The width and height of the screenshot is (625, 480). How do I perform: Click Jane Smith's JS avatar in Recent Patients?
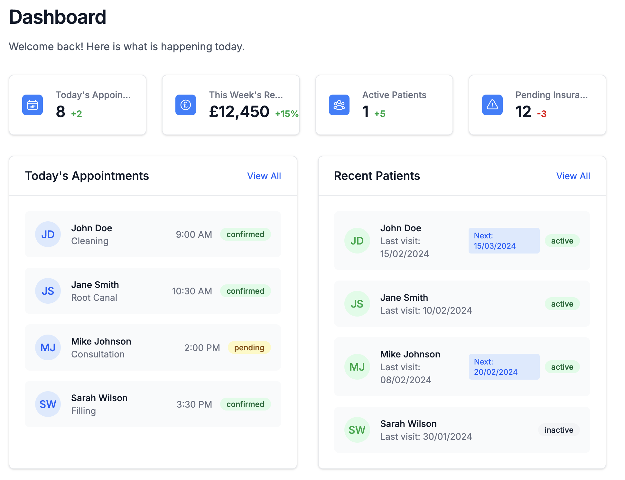coord(357,304)
